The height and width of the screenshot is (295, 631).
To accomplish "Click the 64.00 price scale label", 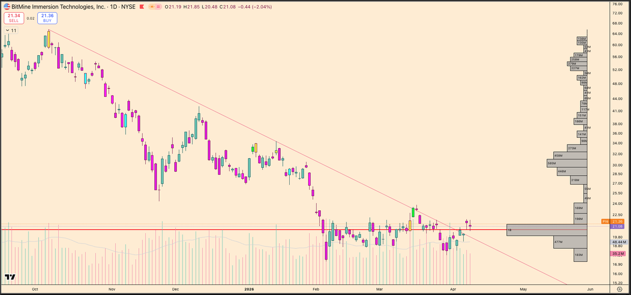I will click(x=617, y=34).
